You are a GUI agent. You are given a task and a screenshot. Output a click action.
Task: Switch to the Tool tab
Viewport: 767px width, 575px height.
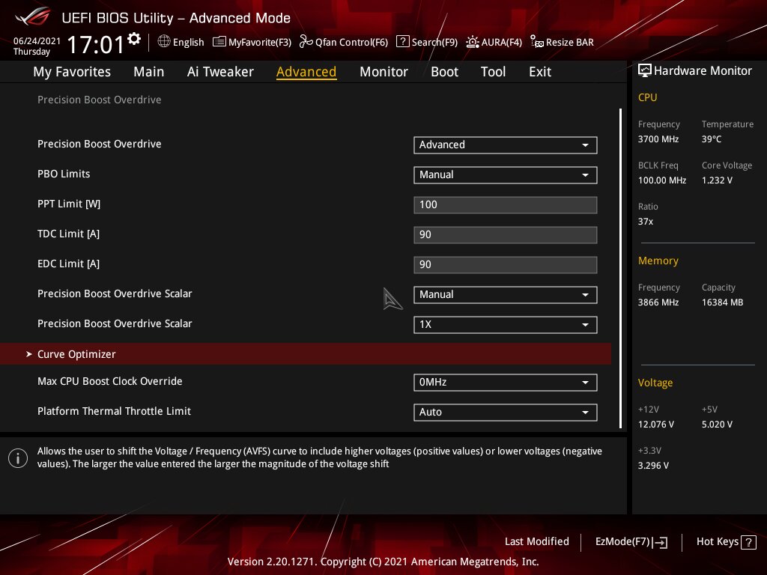click(x=493, y=72)
